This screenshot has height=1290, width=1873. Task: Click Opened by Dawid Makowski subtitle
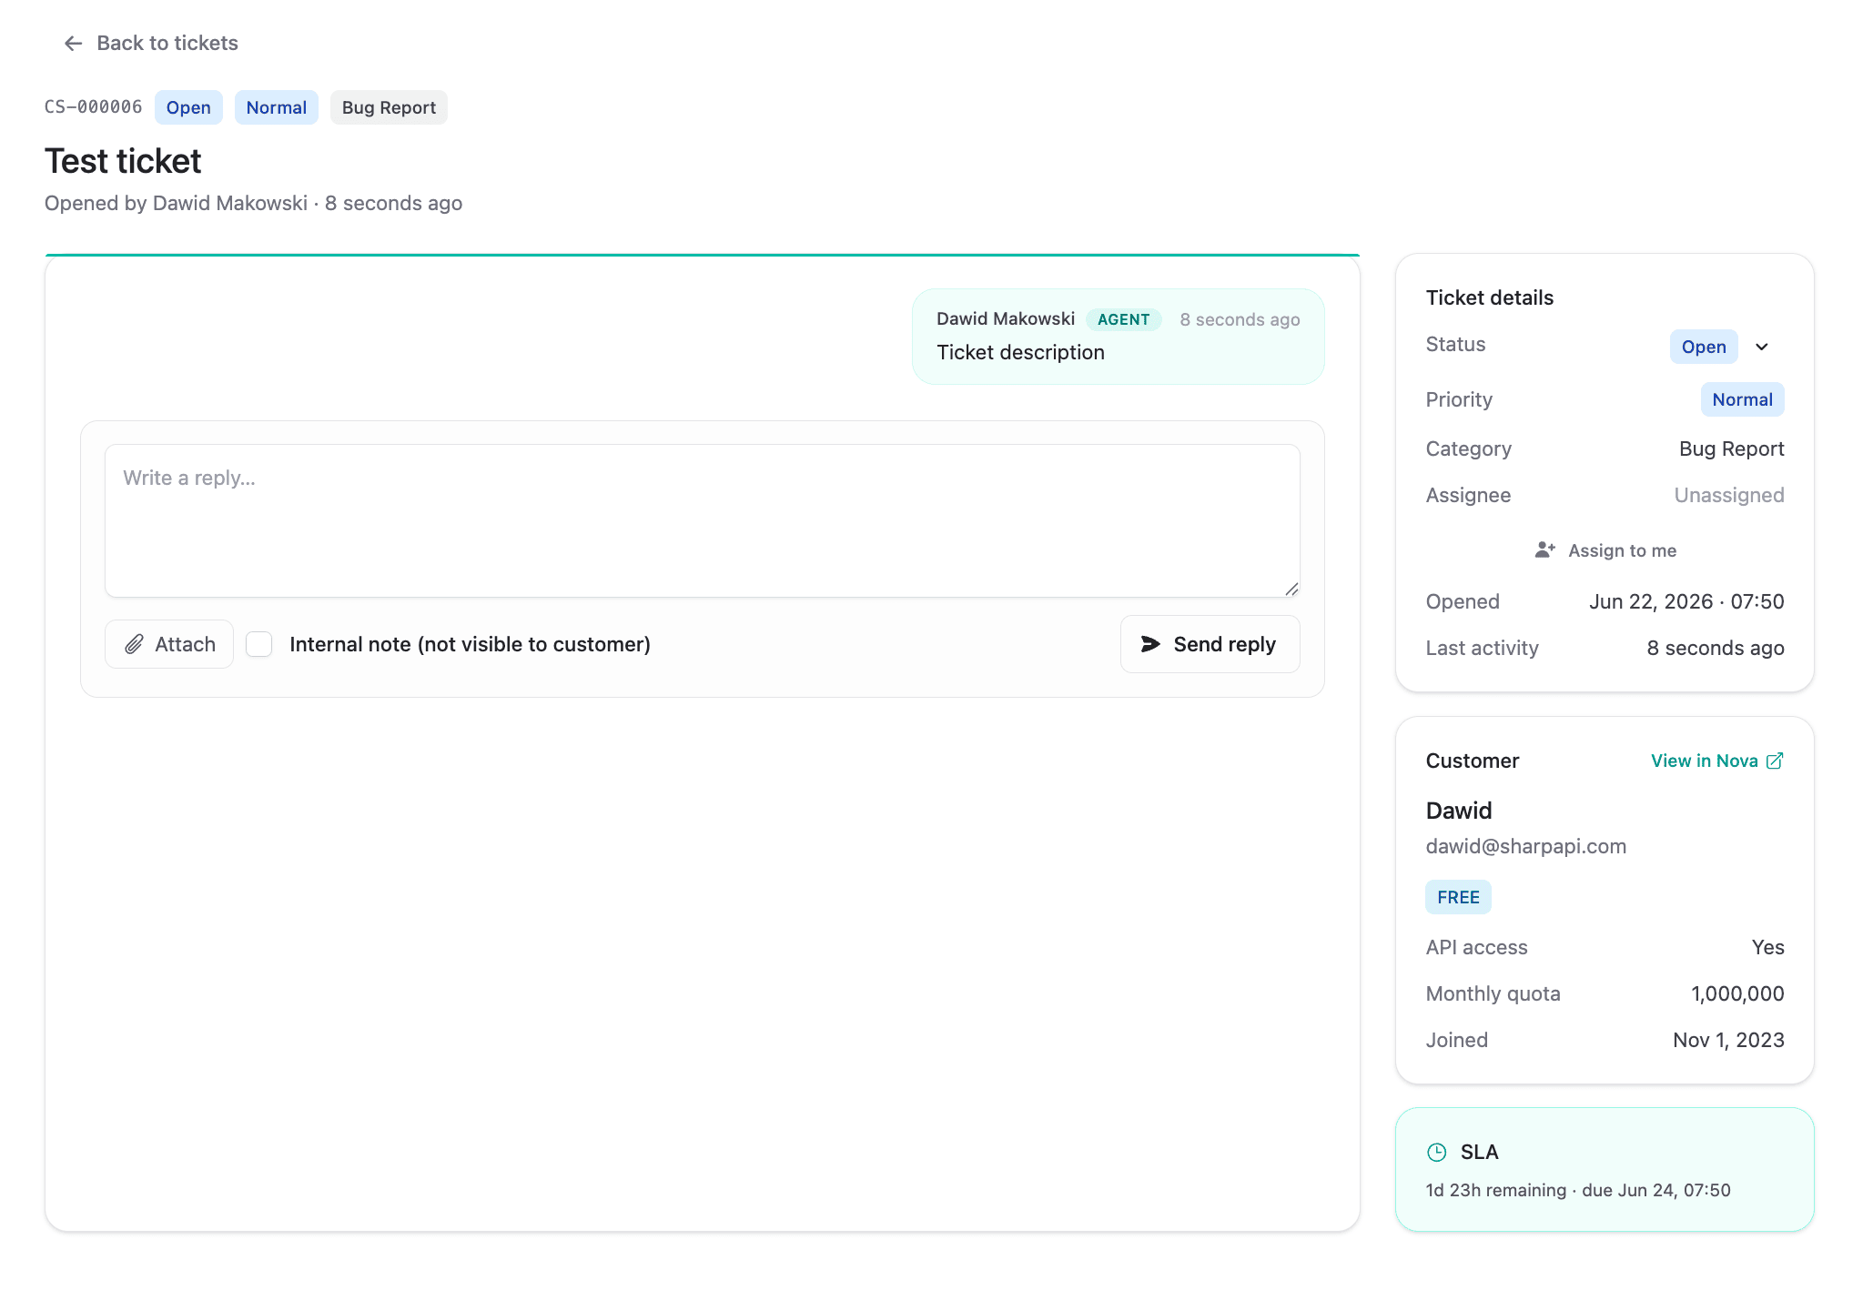[253, 203]
